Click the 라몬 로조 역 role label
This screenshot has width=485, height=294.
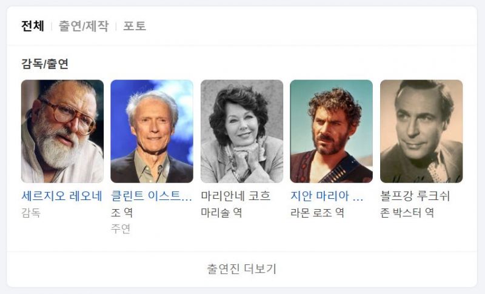pyautogui.click(x=317, y=213)
